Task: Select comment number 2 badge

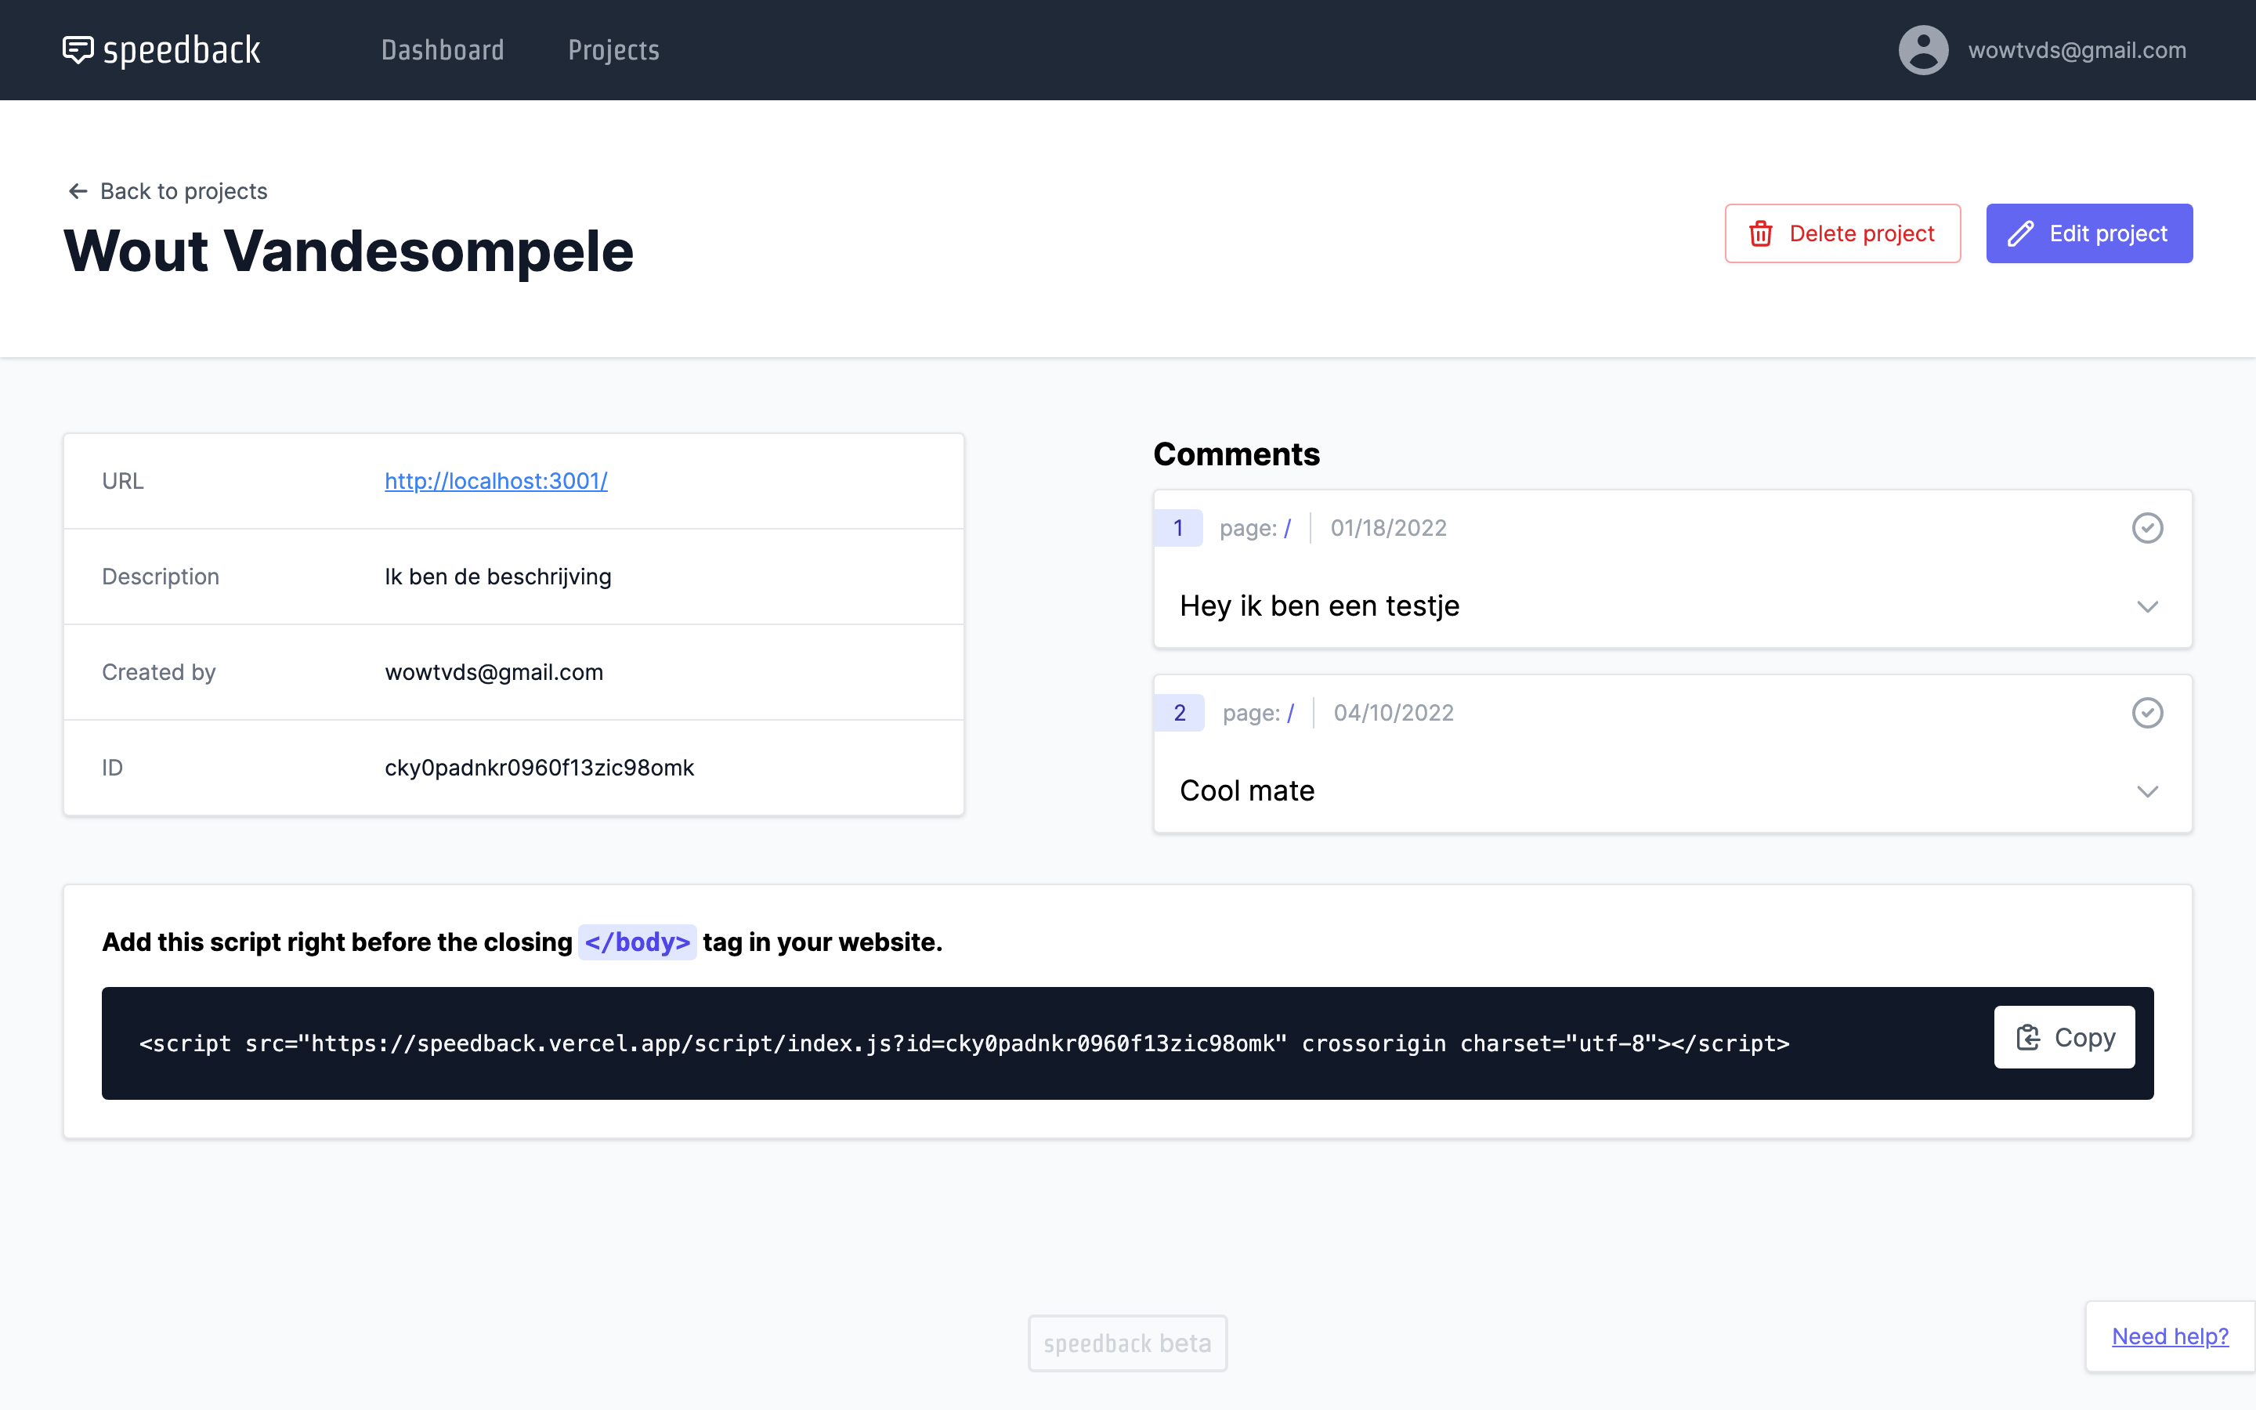Action: pos(1179,713)
